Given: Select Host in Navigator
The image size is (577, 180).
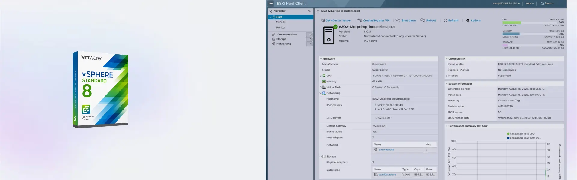Looking at the screenshot, I should (291, 17).
